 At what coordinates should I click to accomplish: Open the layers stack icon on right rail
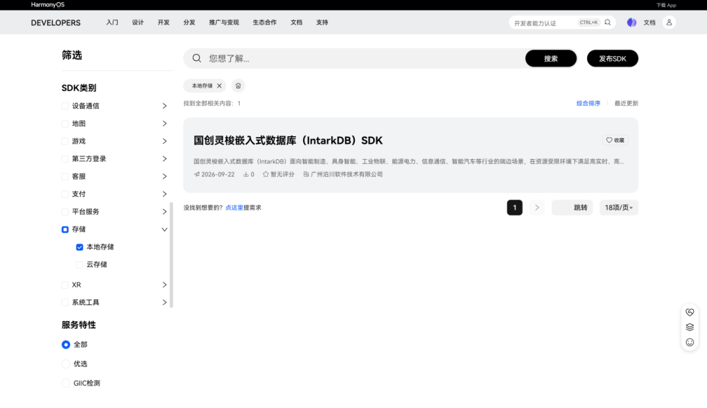pyautogui.click(x=689, y=327)
